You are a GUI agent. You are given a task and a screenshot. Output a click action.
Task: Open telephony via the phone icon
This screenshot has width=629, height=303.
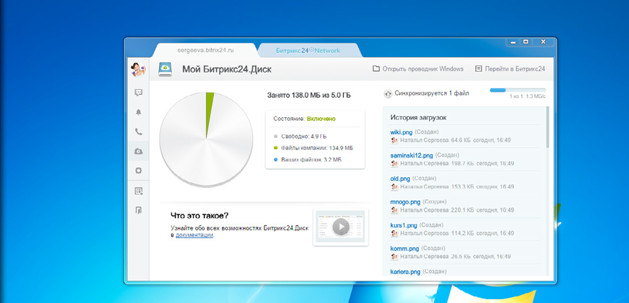click(138, 132)
